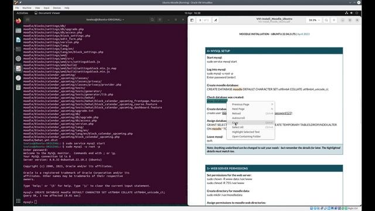Viewport: 375px width, 211px height.
Task: Click the 'sudo mysql -u root -p' line in the PDF
Action: pos(220,73)
